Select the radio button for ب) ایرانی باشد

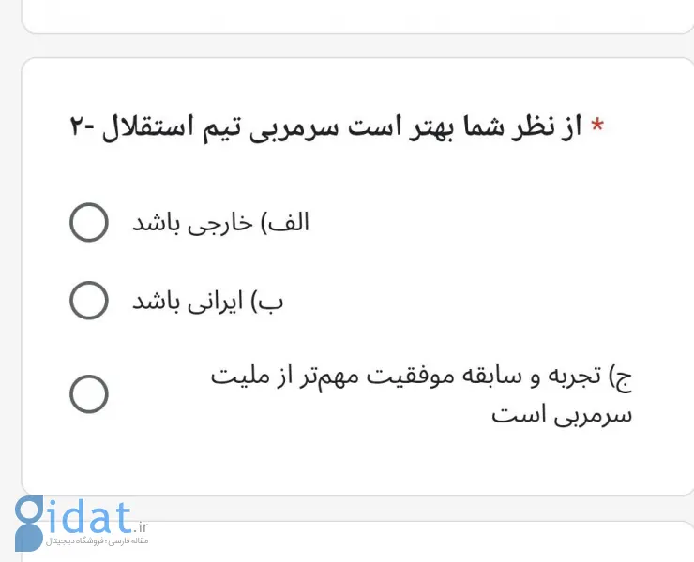pyautogui.click(x=89, y=301)
